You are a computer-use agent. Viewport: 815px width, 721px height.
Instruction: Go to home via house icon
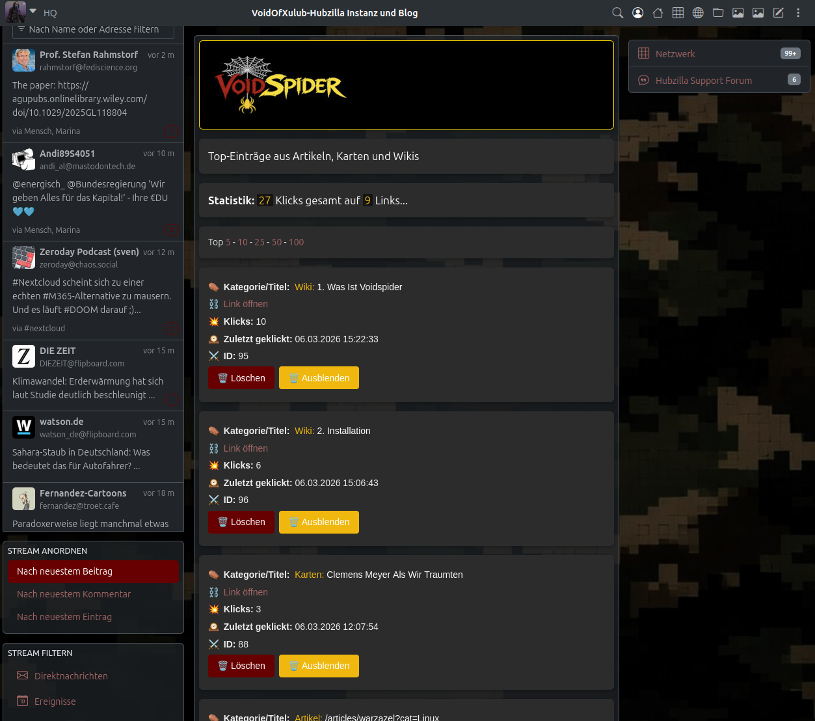click(x=658, y=13)
